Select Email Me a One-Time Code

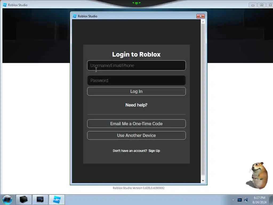(x=136, y=124)
